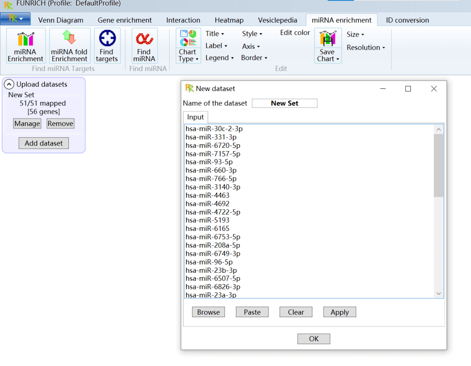Open the FunRich application menu button

pos(16,19)
